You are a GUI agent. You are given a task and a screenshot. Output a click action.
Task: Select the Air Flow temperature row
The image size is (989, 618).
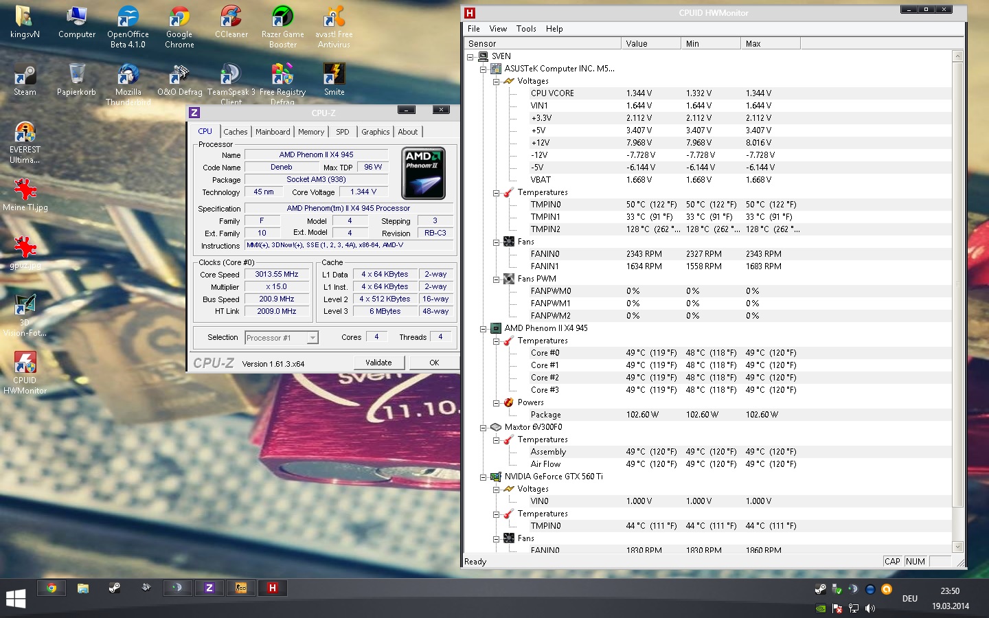tap(708, 464)
